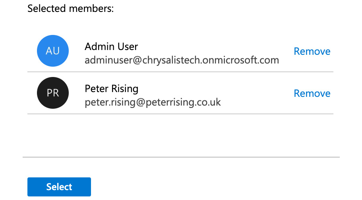Remove Admin User from selected members
Viewport: 362px width, 200px height.
[x=312, y=52]
